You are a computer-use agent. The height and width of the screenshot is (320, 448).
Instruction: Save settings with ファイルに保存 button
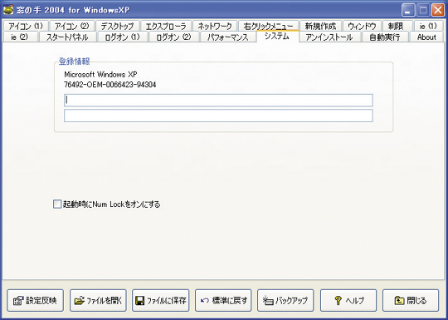[x=161, y=300]
